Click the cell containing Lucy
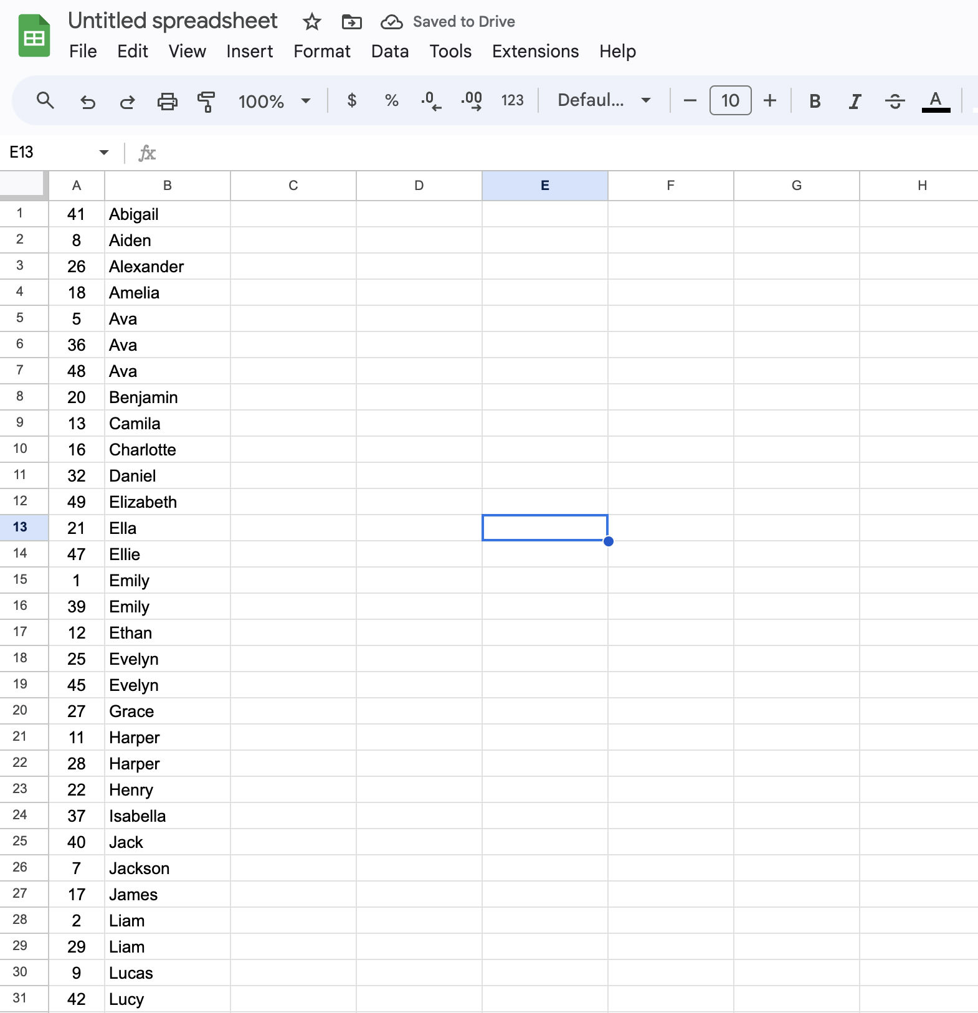The image size is (978, 1013). (168, 999)
